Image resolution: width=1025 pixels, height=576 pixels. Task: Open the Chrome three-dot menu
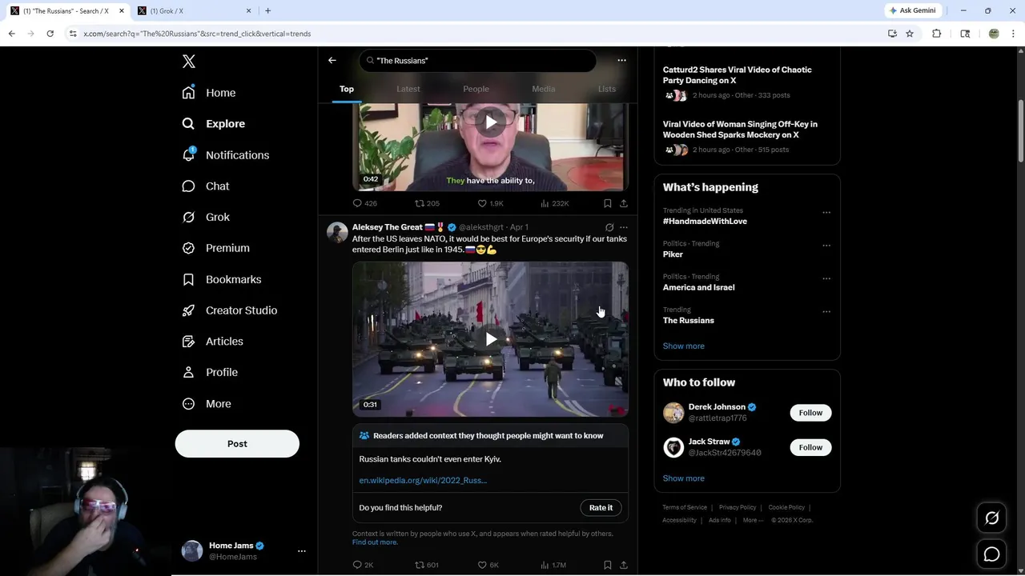coord(1013,34)
